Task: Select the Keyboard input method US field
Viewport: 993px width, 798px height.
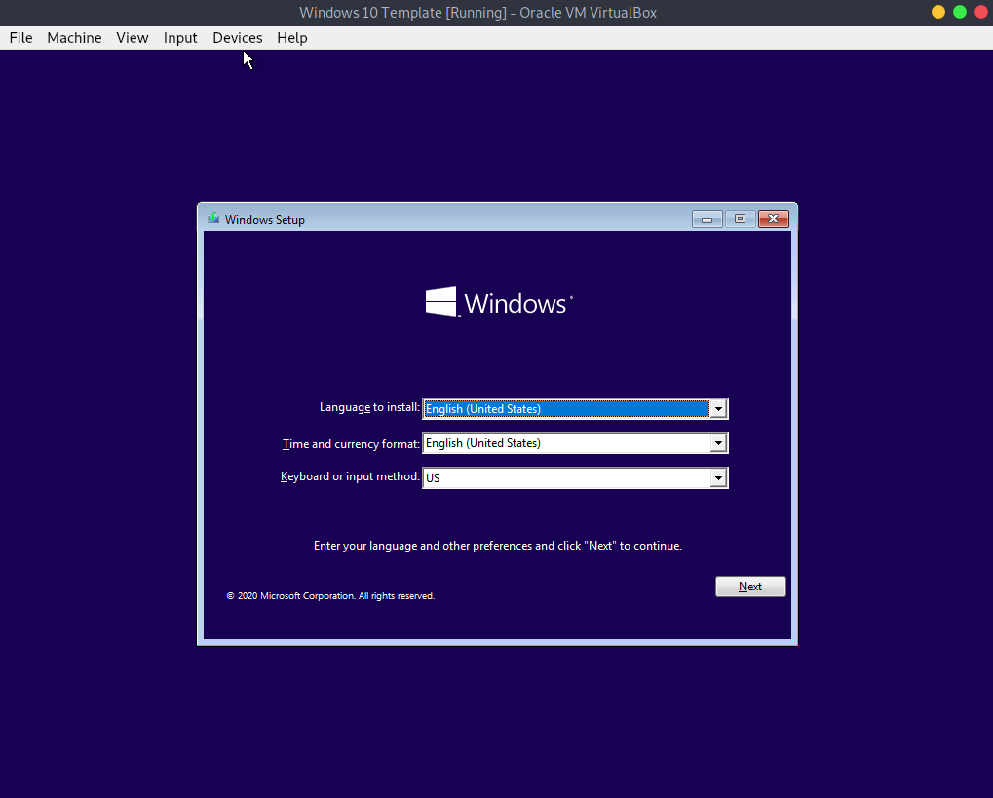Action: click(x=575, y=478)
